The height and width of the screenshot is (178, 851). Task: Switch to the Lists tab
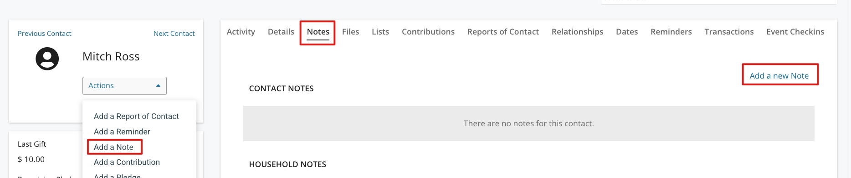[x=380, y=32]
